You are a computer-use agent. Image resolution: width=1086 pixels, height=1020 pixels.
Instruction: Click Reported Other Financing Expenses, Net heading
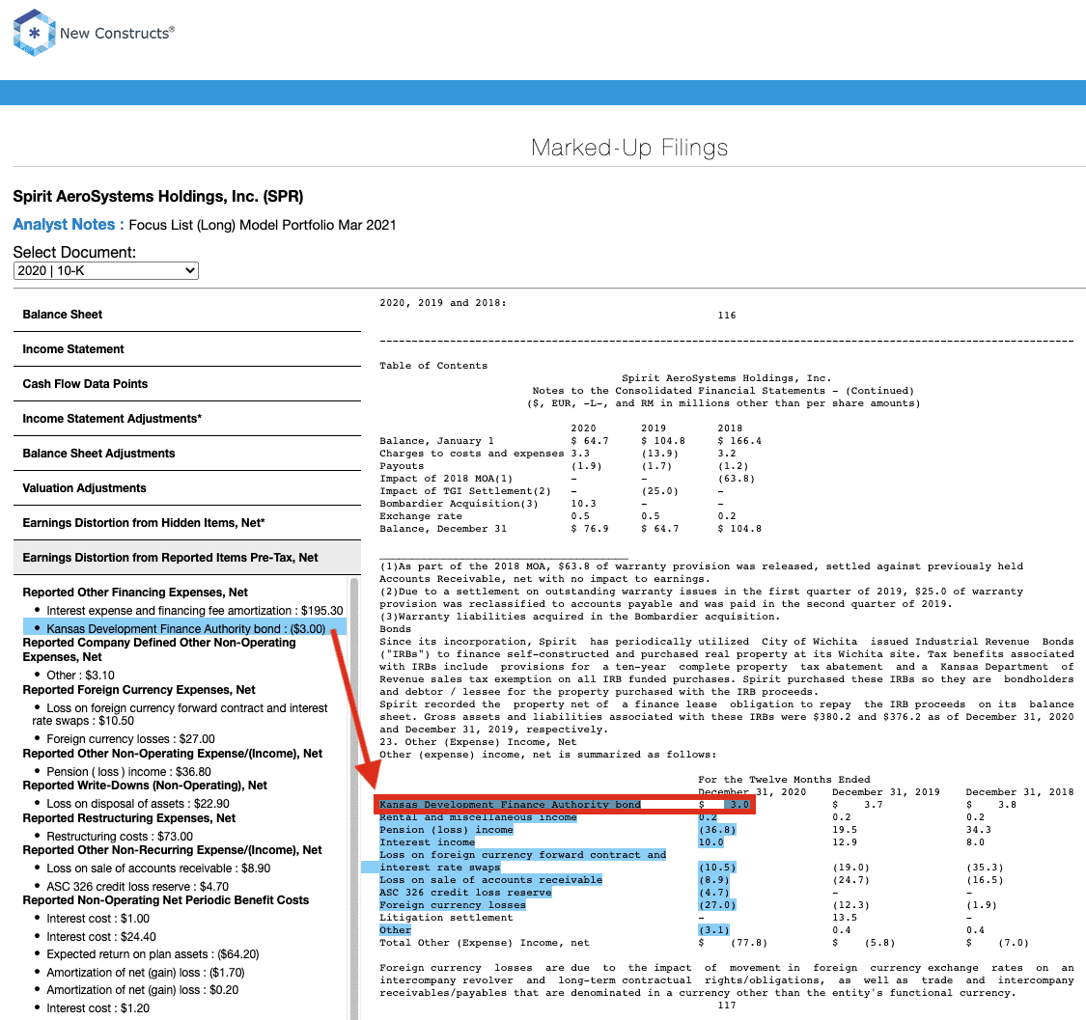[x=135, y=593]
